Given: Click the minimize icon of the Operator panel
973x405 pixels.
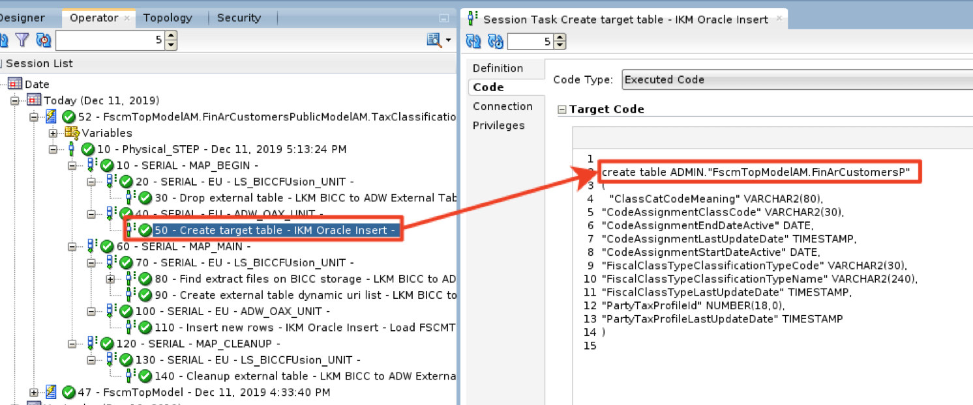Looking at the screenshot, I should tap(445, 18).
